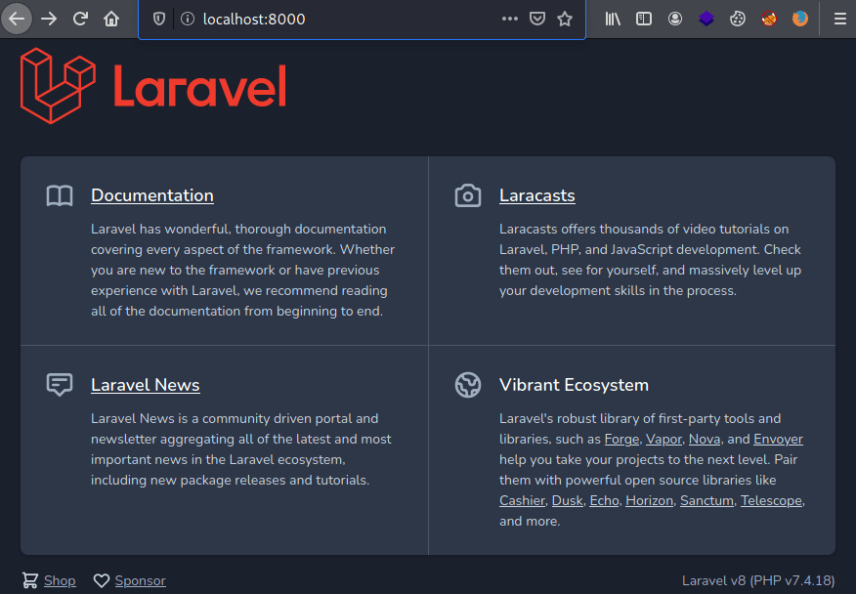Click the book icon beside Documentation
The height and width of the screenshot is (594, 856).
pyautogui.click(x=60, y=195)
